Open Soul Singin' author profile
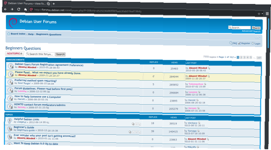The width and height of the screenshot is (271, 150). pyautogui.click(x=24, y=83)
